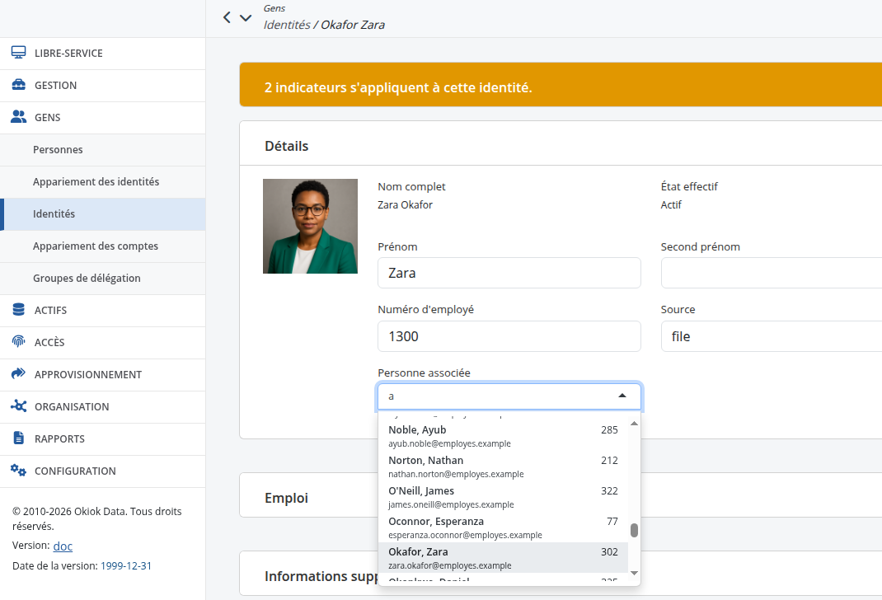Viewport: 882px width, 600px height.
Task: Collapse the Gens menu section
Action: 102,118
